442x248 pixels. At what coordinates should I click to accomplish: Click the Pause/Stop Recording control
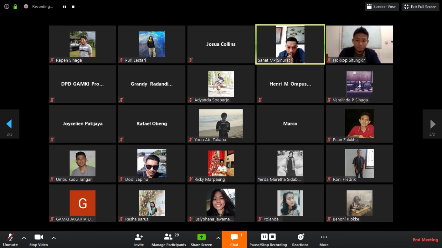(x=268, y=240)
